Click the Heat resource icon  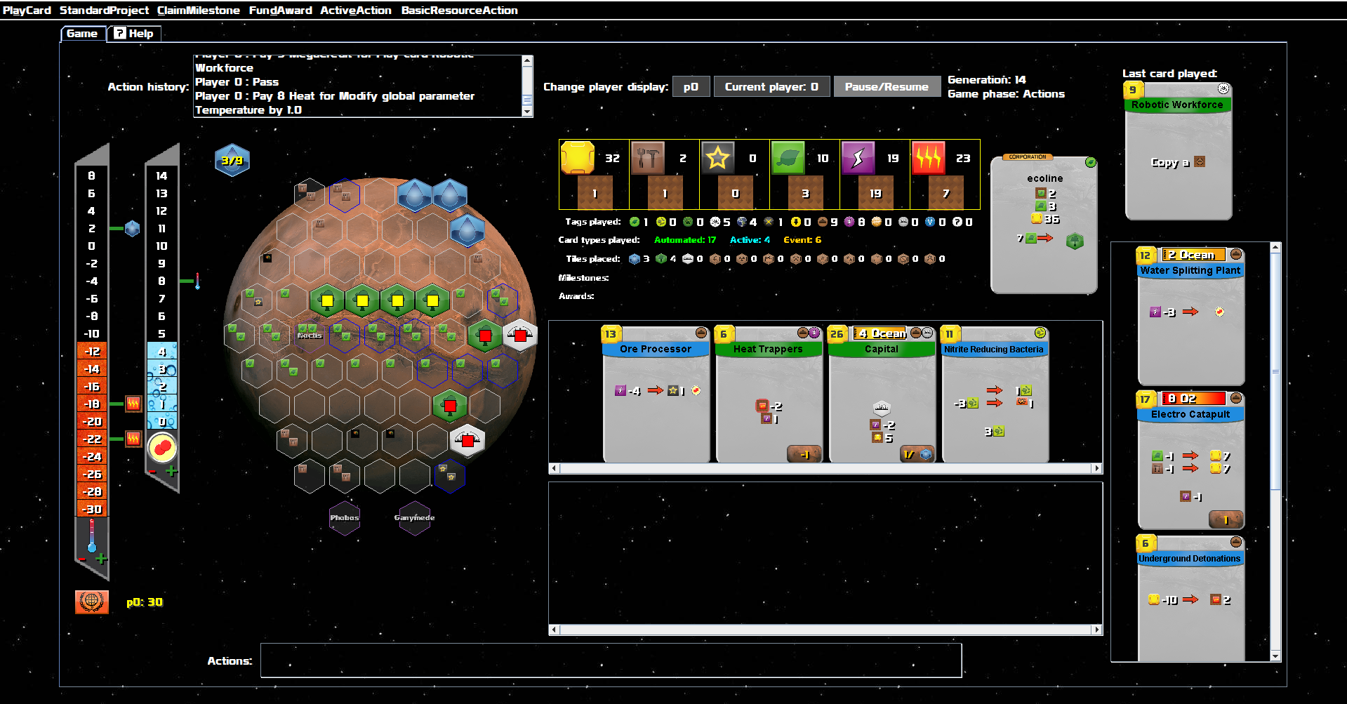coord(928,158)
